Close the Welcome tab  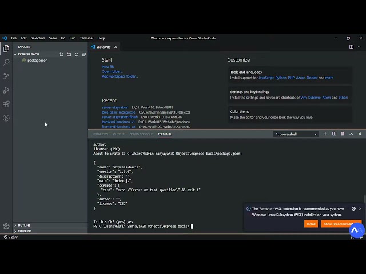tap(116, 47)
